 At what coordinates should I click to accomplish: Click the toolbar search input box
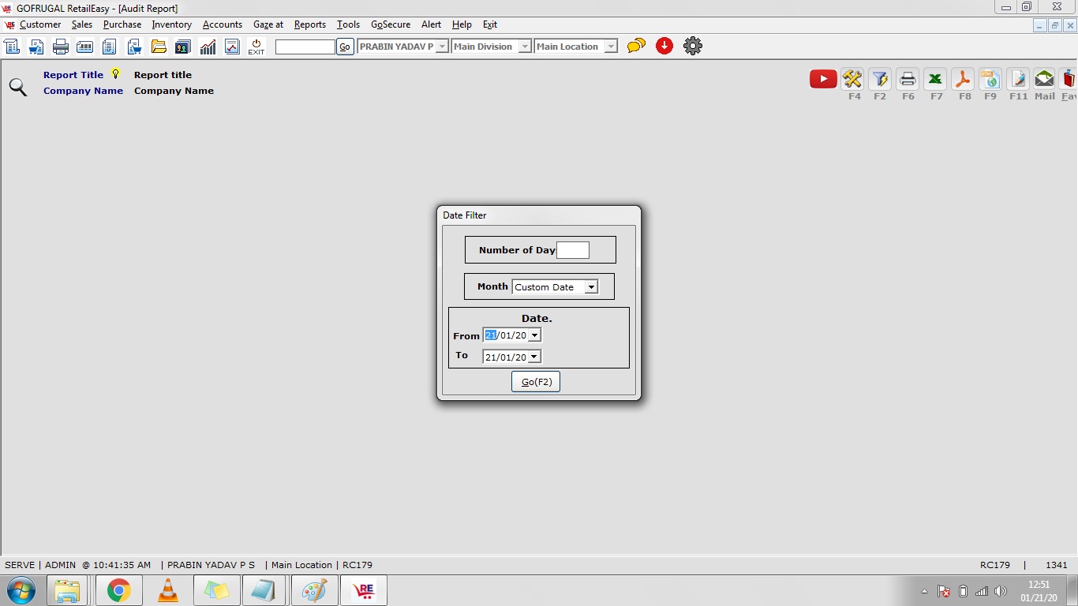tap(305, 47)
